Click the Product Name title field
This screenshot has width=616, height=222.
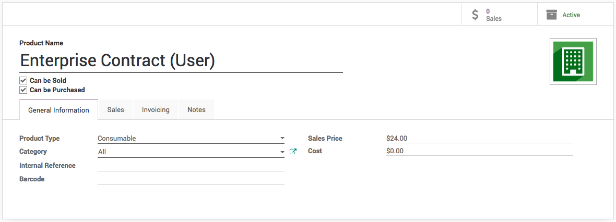(181, 61)
